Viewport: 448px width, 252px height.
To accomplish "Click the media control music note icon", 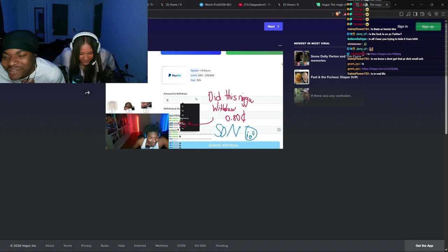I will [x=408, y=14].
